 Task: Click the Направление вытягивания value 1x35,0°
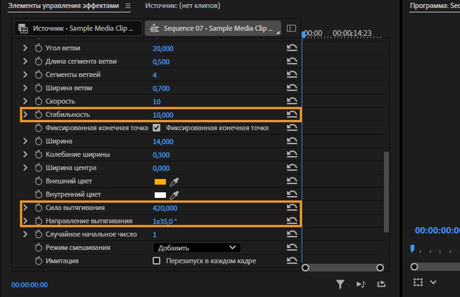[165, 221]
